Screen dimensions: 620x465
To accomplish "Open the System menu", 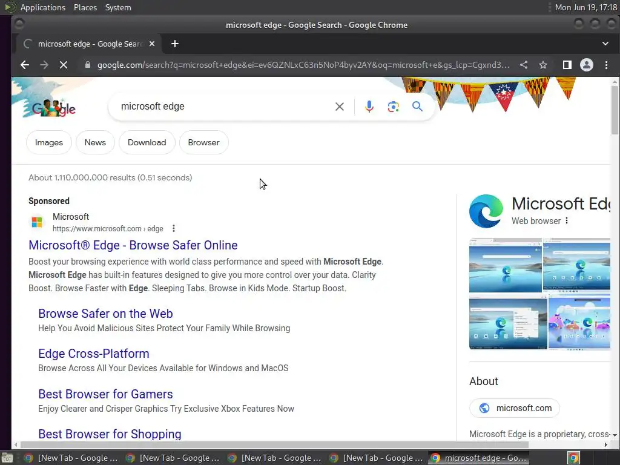I will click(118, 7).
